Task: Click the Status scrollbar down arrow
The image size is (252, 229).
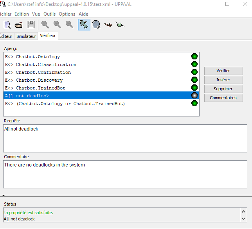Action: tap(243, 218)
